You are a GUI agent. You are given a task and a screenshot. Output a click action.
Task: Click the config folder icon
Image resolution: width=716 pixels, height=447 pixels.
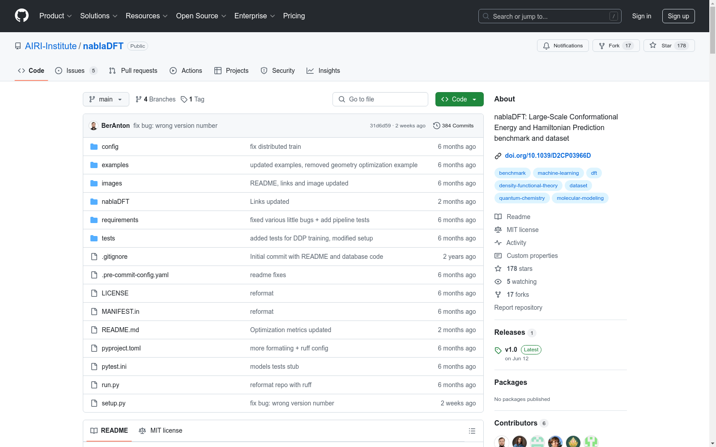94,147
